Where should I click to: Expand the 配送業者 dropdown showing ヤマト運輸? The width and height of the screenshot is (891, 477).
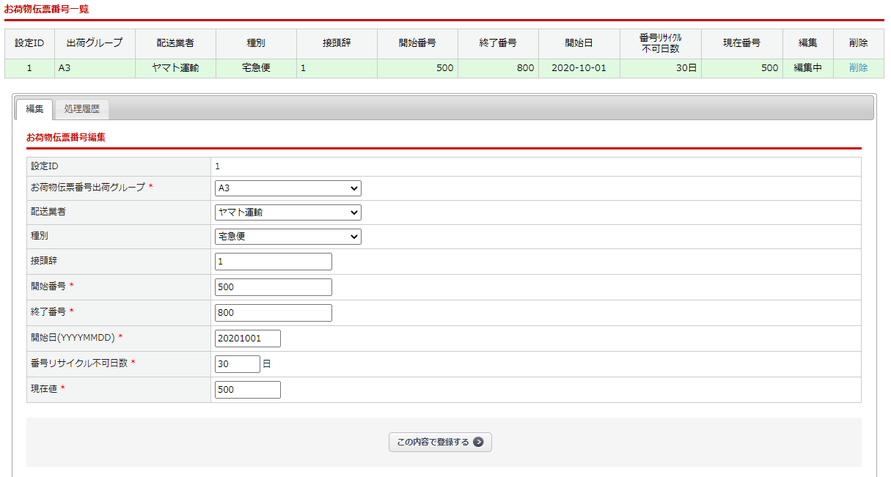[x=287, y=212]
